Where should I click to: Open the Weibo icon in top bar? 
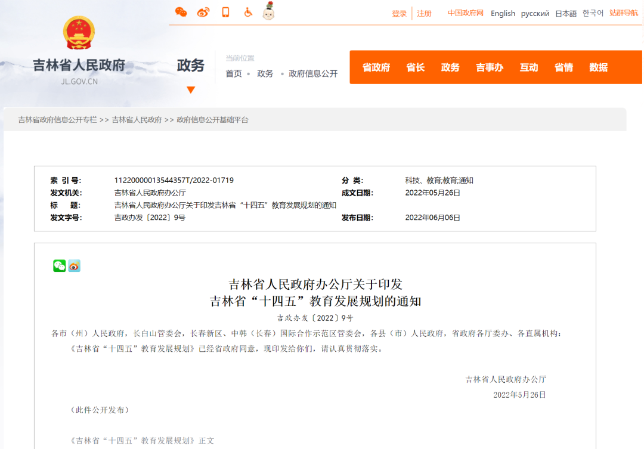[x=203, y=13]
